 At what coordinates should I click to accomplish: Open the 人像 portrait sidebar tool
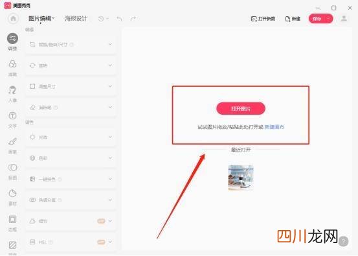[x=12, y=94]
